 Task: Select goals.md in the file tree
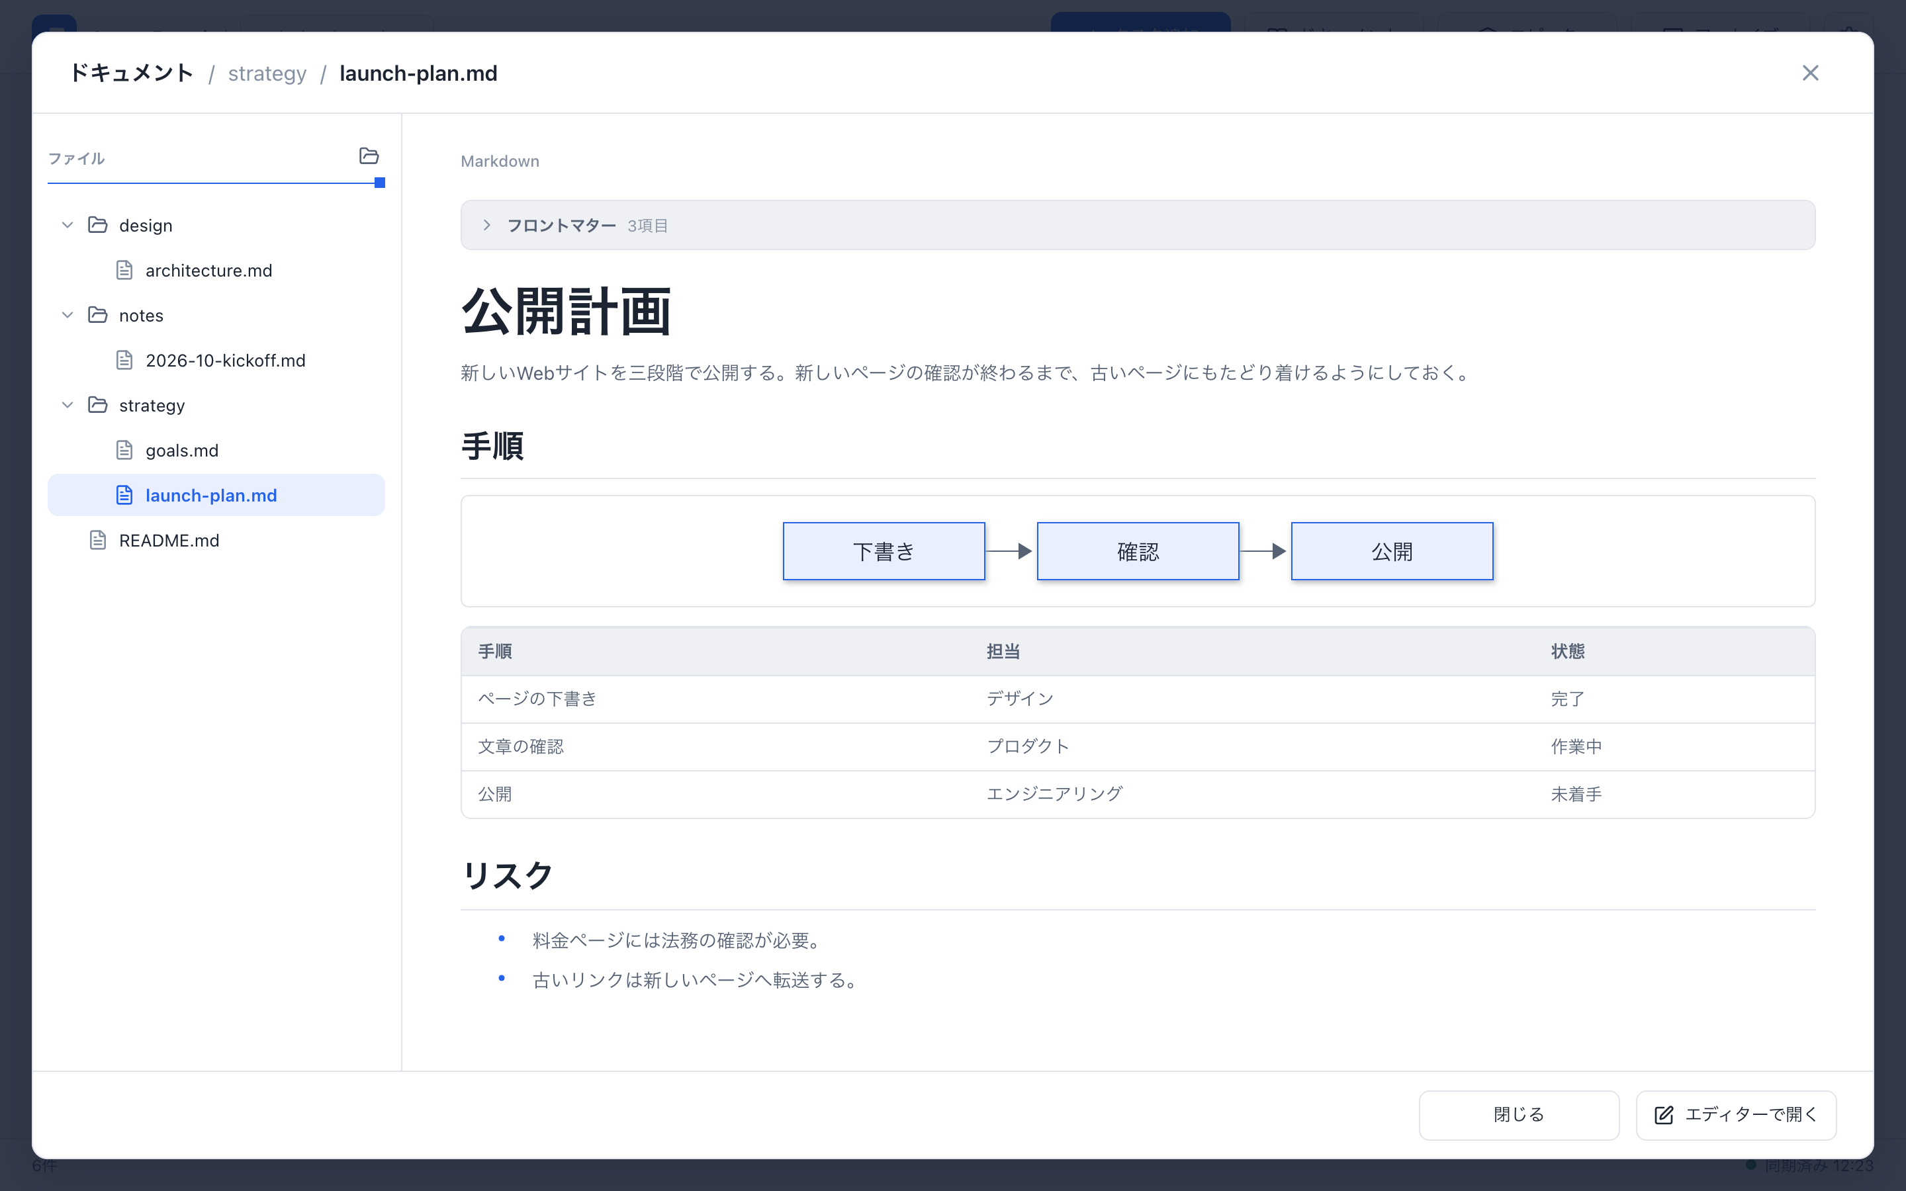216,450
